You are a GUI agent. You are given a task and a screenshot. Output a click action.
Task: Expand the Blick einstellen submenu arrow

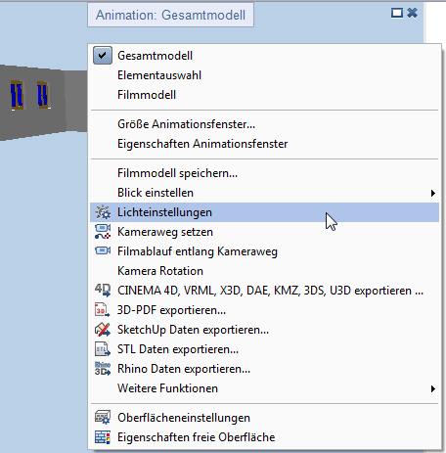(433, 193)
